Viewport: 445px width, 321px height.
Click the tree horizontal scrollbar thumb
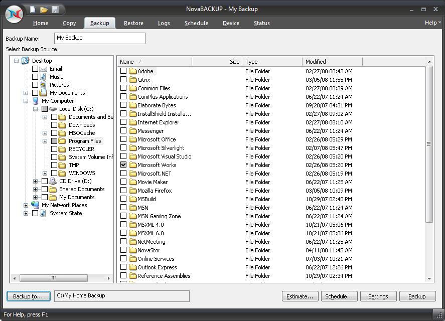(54, 278)
